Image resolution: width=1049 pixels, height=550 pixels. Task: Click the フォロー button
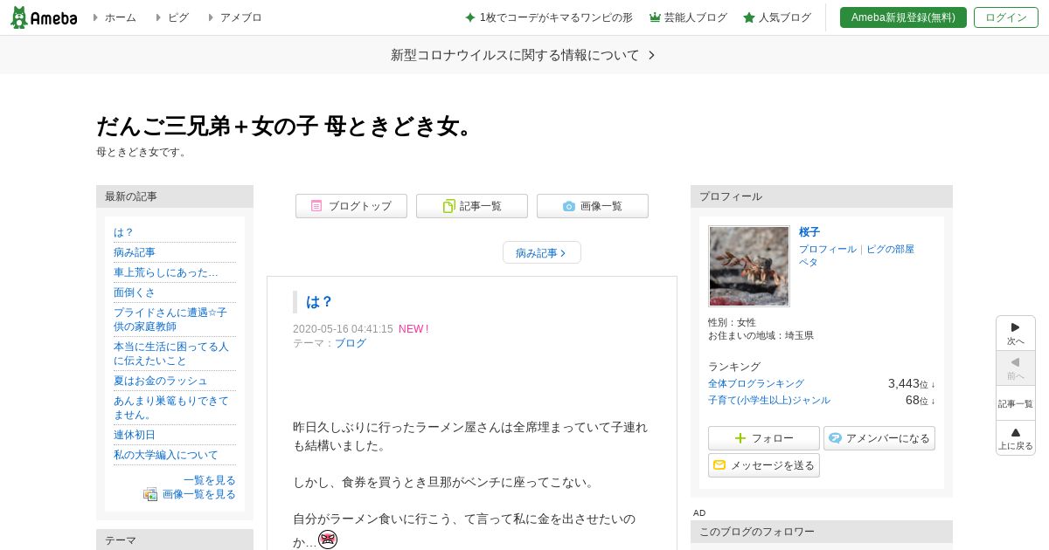point(764,438)
